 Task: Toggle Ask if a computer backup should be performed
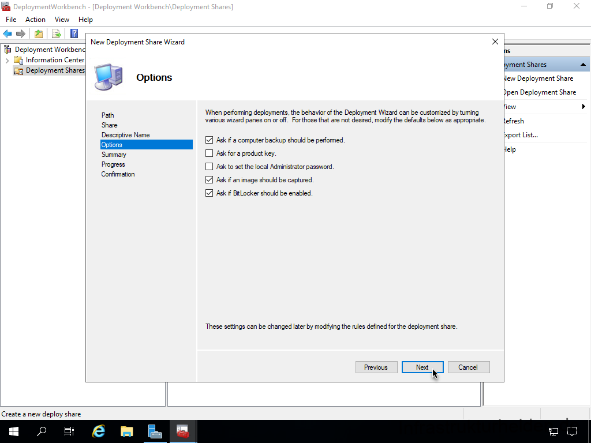209,140
